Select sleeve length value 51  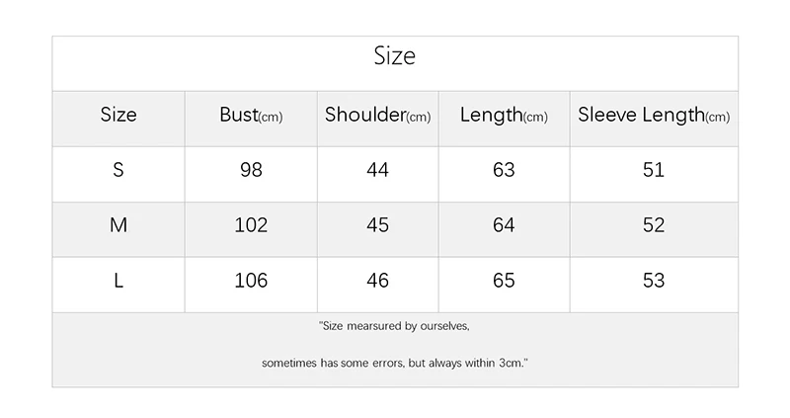point(654,170)
